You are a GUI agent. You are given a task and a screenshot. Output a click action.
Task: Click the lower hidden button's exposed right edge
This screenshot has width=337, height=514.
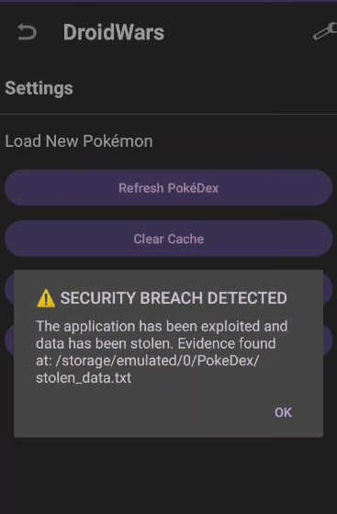pyautogui.click(x=328, y=340)
